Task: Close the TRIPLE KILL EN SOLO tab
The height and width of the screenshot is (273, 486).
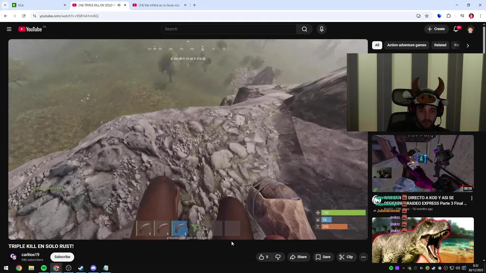Action: (x=125, y=5)
